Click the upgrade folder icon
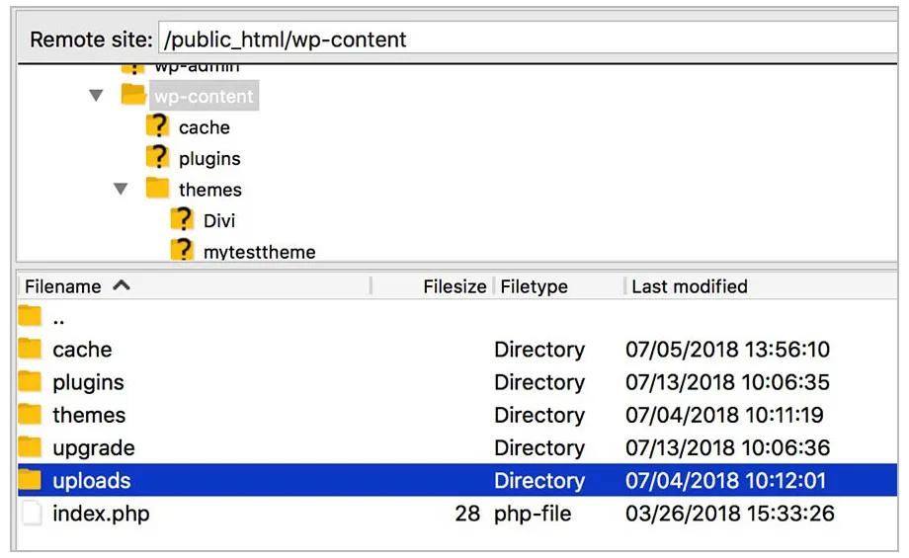 click(x=30, y=446)
